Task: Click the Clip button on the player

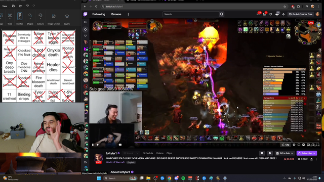Action: click(x=286, y=145)
